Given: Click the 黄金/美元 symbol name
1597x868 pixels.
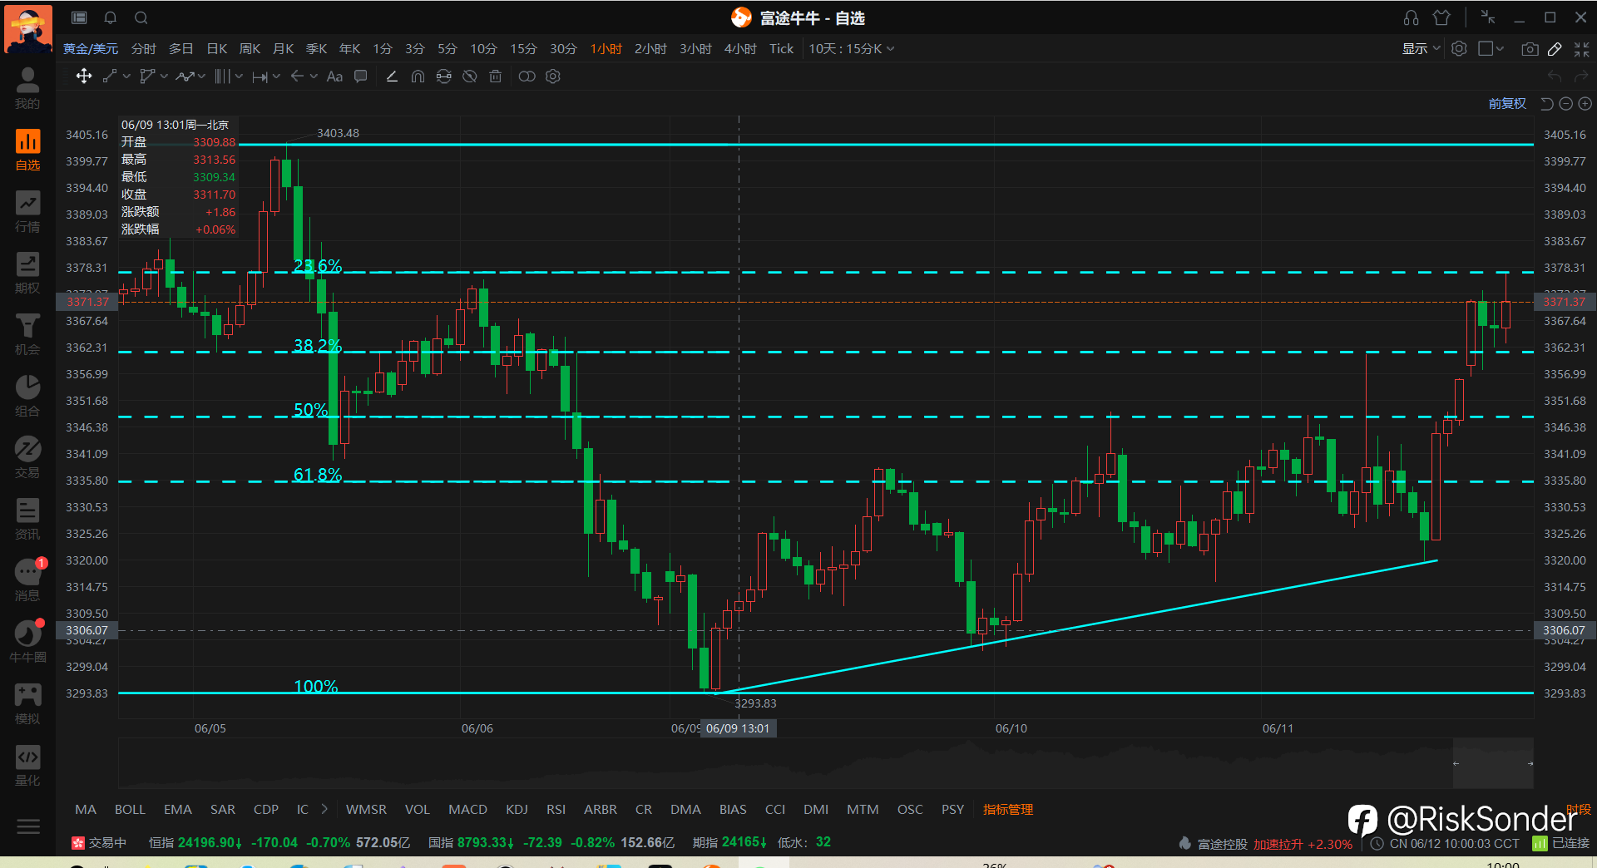Looking at the screenshot, I should tap(91, 49).
